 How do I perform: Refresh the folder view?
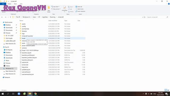pos(144,17)
